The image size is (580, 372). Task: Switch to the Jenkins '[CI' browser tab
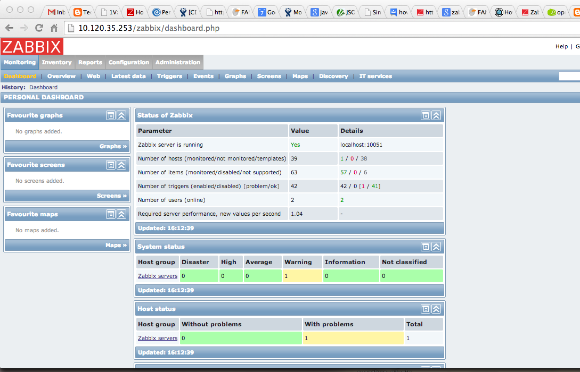188,12
